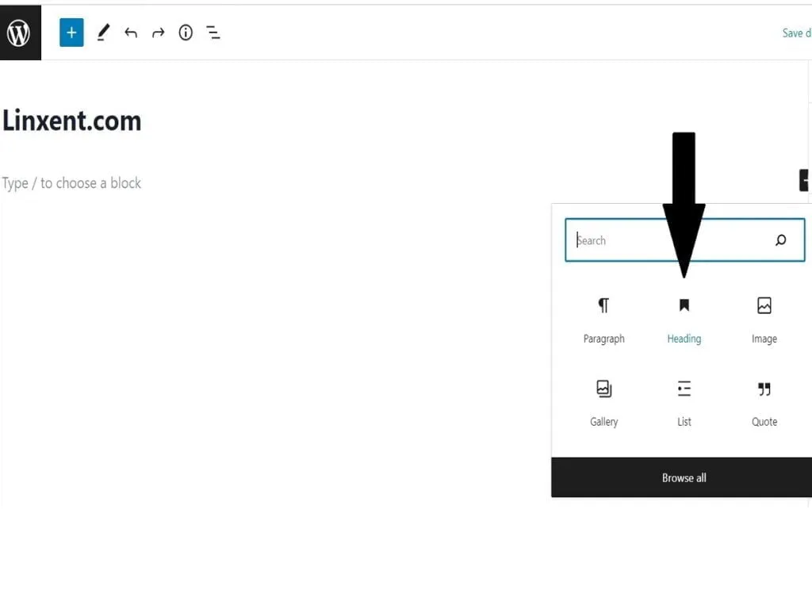The width and height of the screenshot is (812, 609).
Task: Focus the block Search field
Action: (684, 239)
